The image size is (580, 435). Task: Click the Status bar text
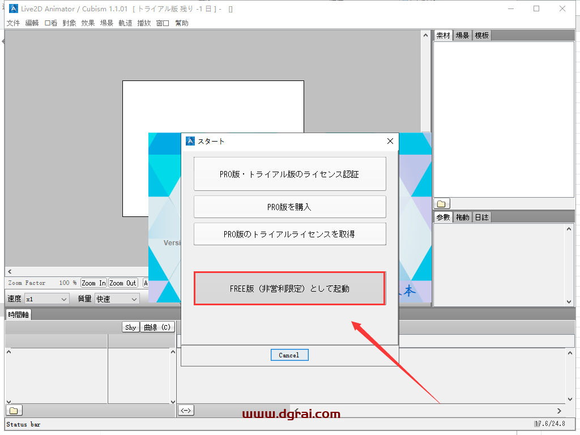point(23,424)
